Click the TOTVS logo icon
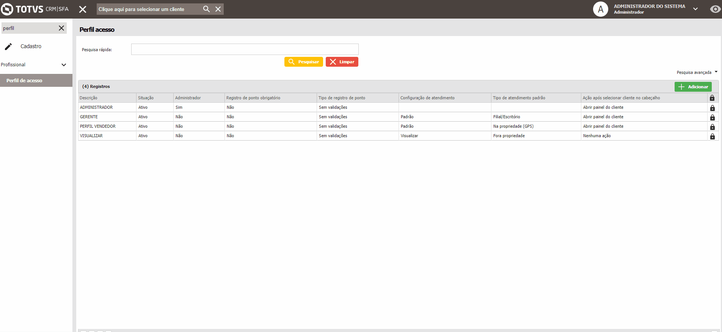Viewport: 722px width, 332px height. 7,9
